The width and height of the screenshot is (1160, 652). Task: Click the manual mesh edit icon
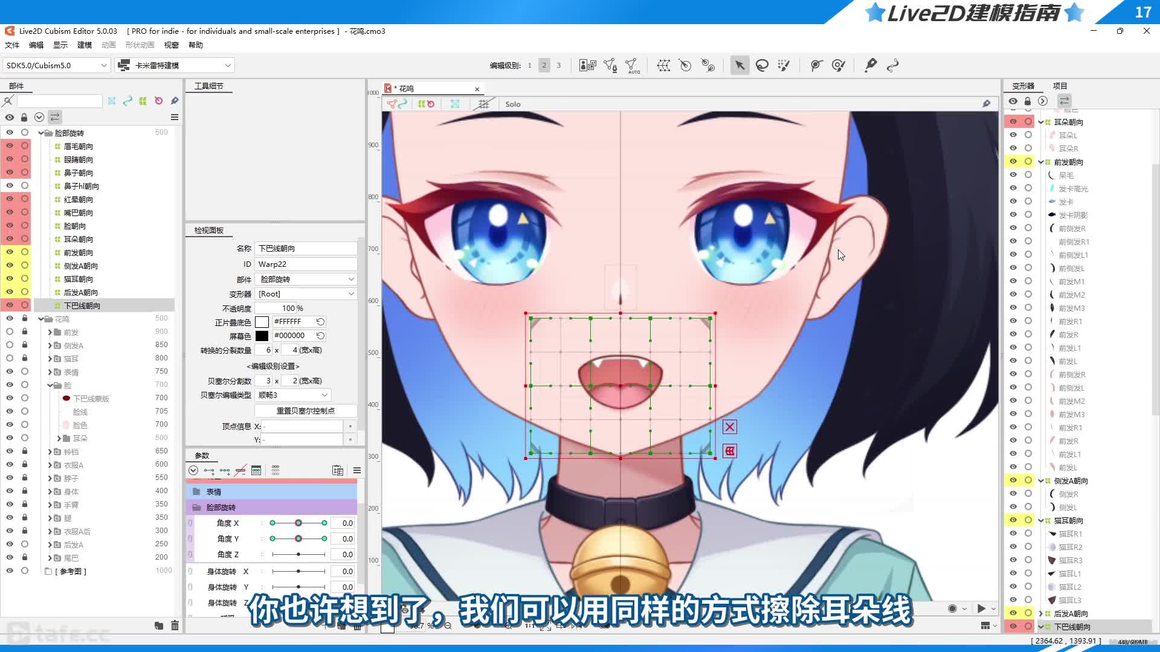pyautogui.click(x=610, y=65)
